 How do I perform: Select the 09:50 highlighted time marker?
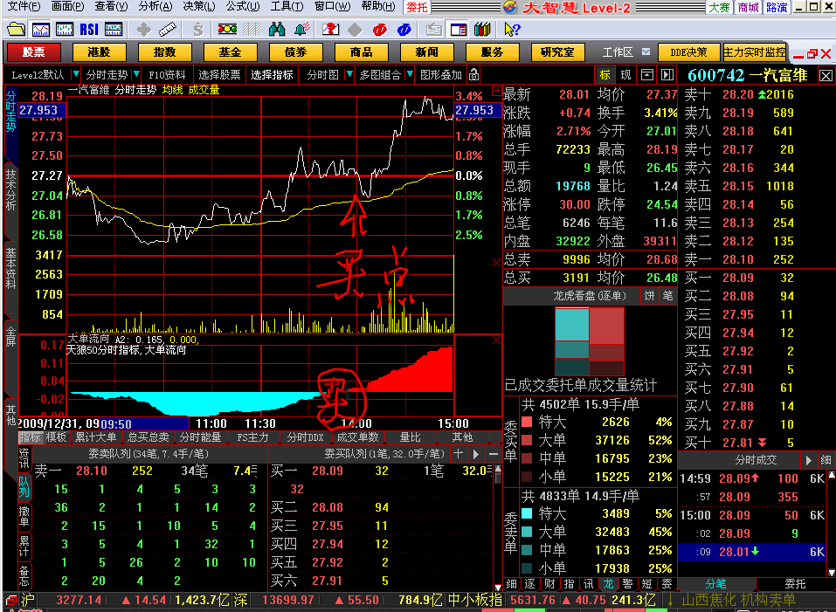point(144,424)
